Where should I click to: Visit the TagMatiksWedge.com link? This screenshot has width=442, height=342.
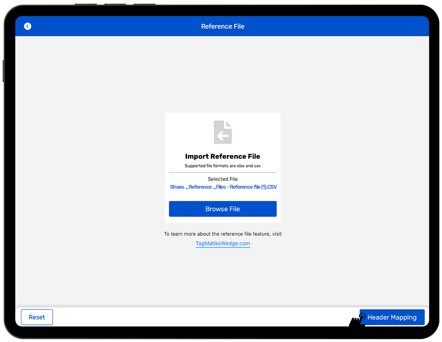pos(223,243)
